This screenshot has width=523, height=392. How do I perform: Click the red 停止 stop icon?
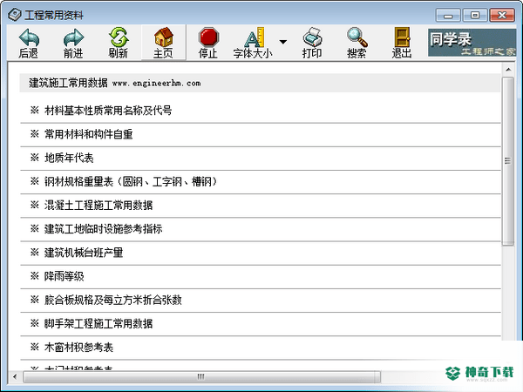pos(208,37)
